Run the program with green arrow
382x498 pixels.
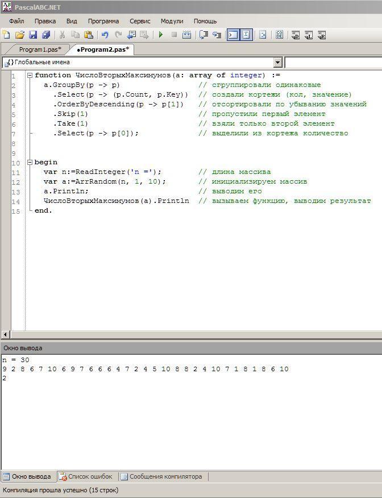coord(161,35)
